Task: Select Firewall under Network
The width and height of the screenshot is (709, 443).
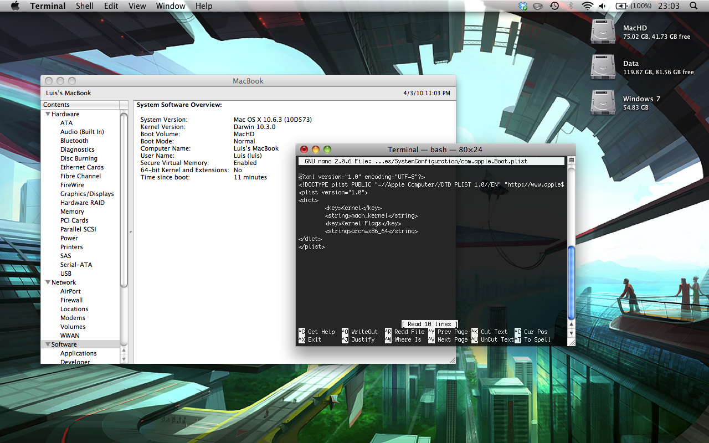Action: [71, 300]
